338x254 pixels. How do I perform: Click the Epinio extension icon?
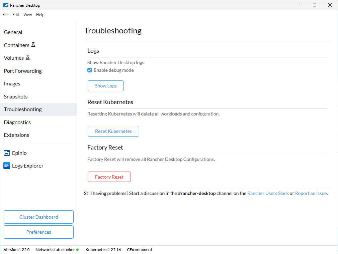tap(7, 153)
